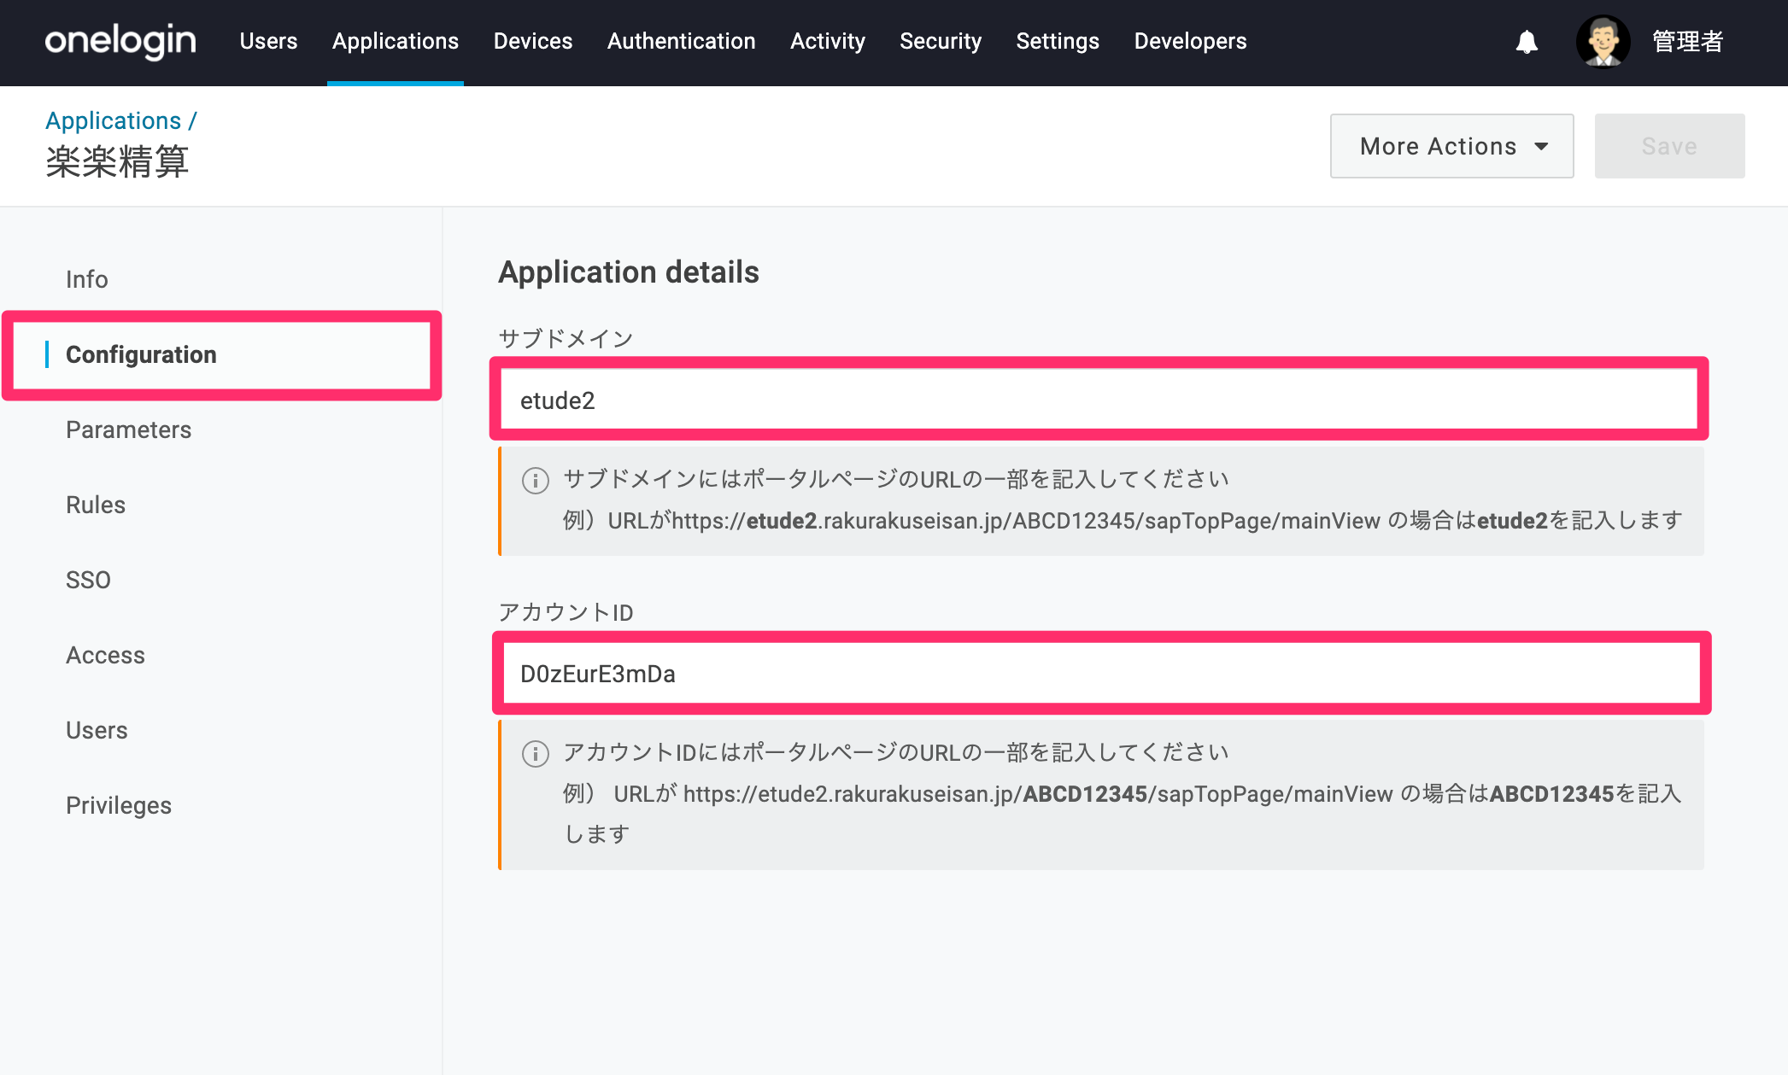Click the admin profile avatar
The image size is (1788, 1075).
click(1603, 41)
